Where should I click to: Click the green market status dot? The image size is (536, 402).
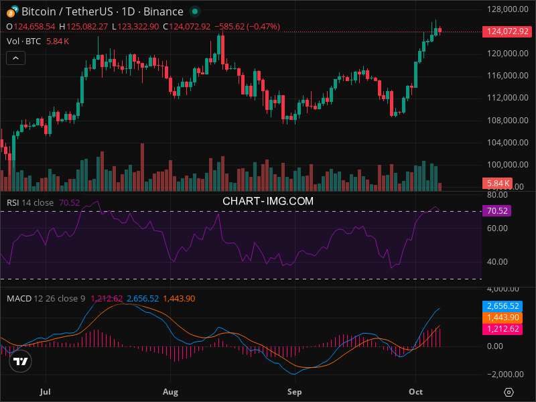click(x=194, y=11)
